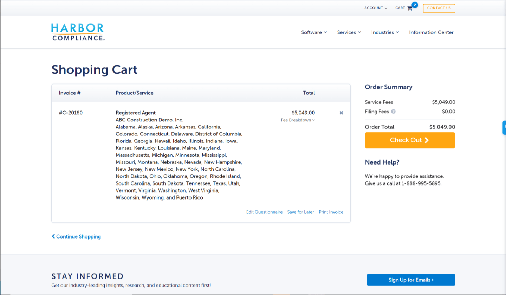Expand the Services menu
The height and width of the screenshot is (295, 506).
[349, 32]
